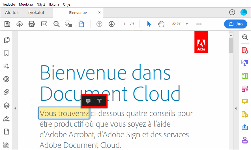Click the Jaa share button
This screenshot has height=150, width=251.
pyautogui.click(x=235, y=24)
